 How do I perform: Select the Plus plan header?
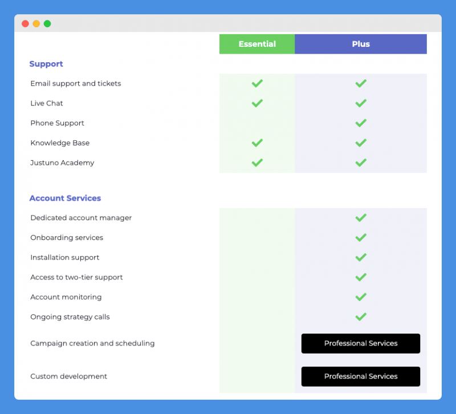(x=361, y=44)
